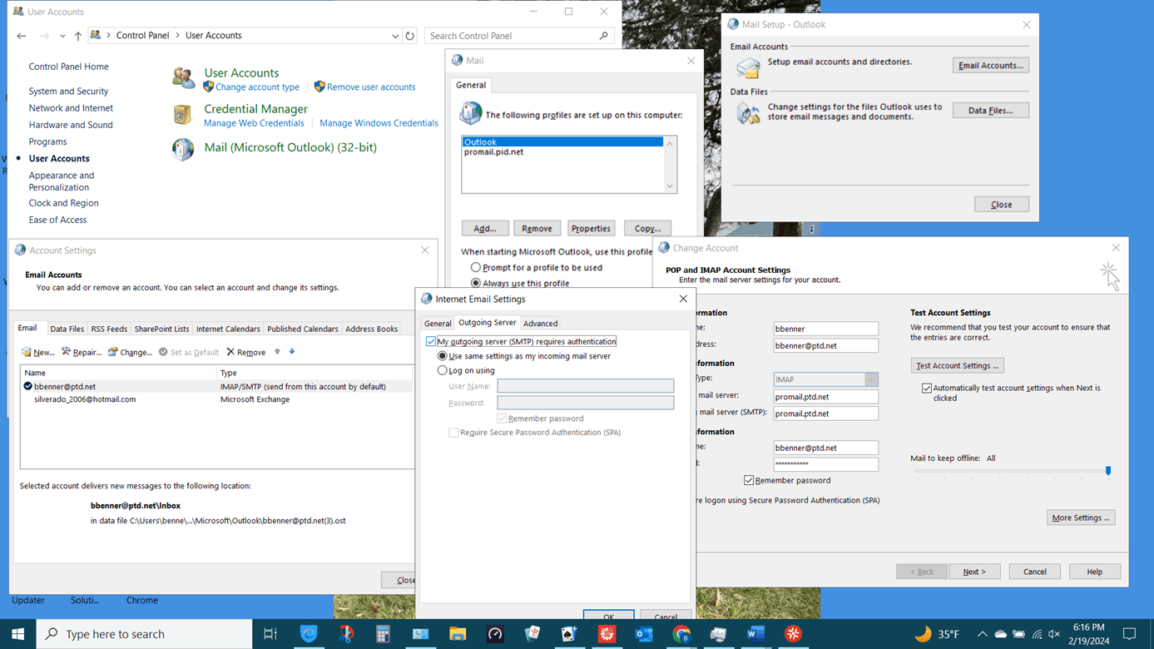Click the More Settings ... button

point(1081,518)
